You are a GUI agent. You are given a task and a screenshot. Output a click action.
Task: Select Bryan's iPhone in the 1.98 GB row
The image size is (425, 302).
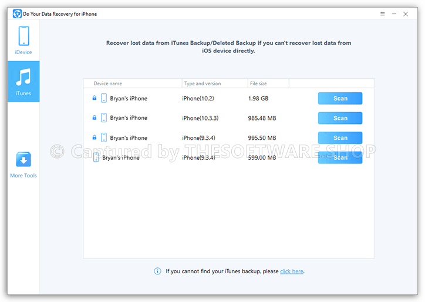pyautogui.click(x=129, y=99)
